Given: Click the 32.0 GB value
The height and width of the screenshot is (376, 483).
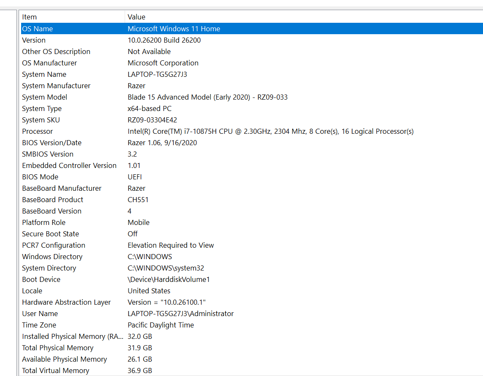Looking at the screenshot, I should [x=140, y=336].
